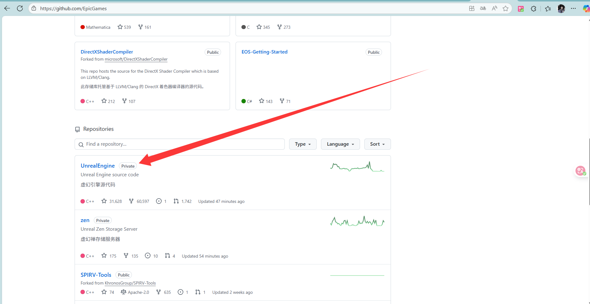Click the Repositories section heading
Viewport: 590px width, 304px height.
pos(98,129)
